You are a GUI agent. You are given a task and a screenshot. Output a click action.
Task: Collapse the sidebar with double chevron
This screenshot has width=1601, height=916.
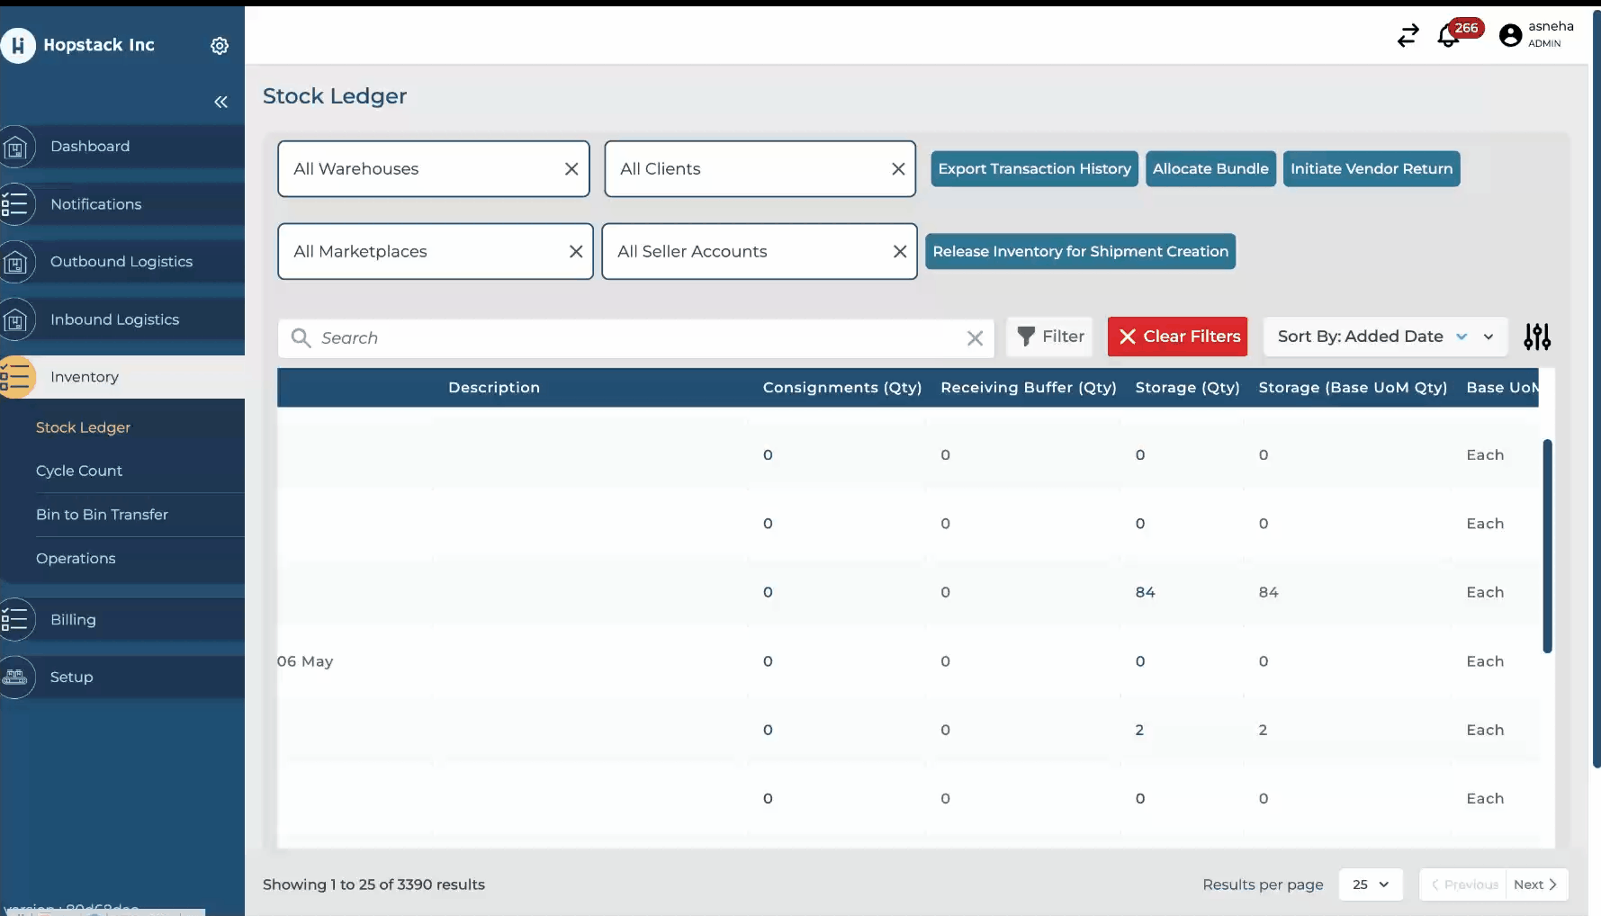point(220,102)
